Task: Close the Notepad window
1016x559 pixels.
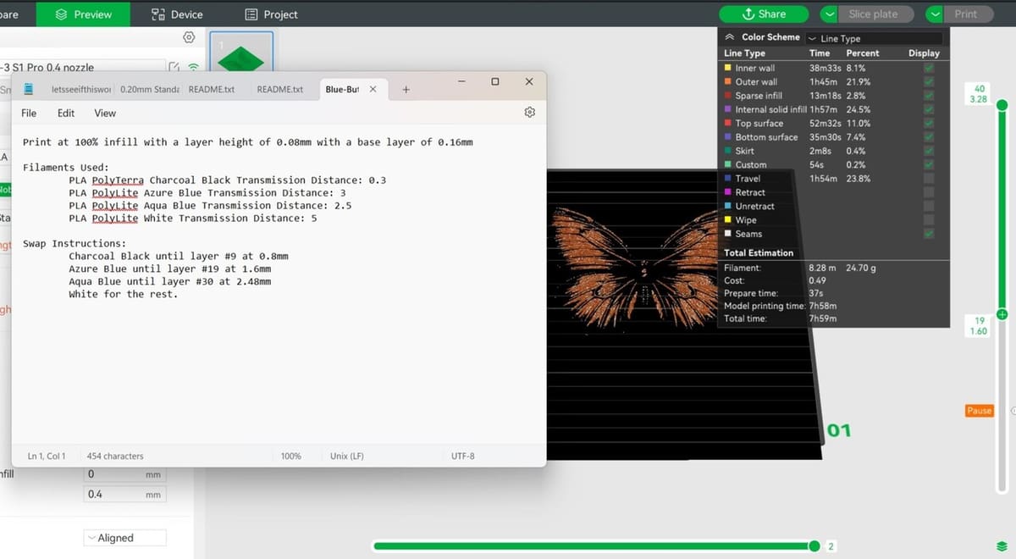Action: point(529,81)
